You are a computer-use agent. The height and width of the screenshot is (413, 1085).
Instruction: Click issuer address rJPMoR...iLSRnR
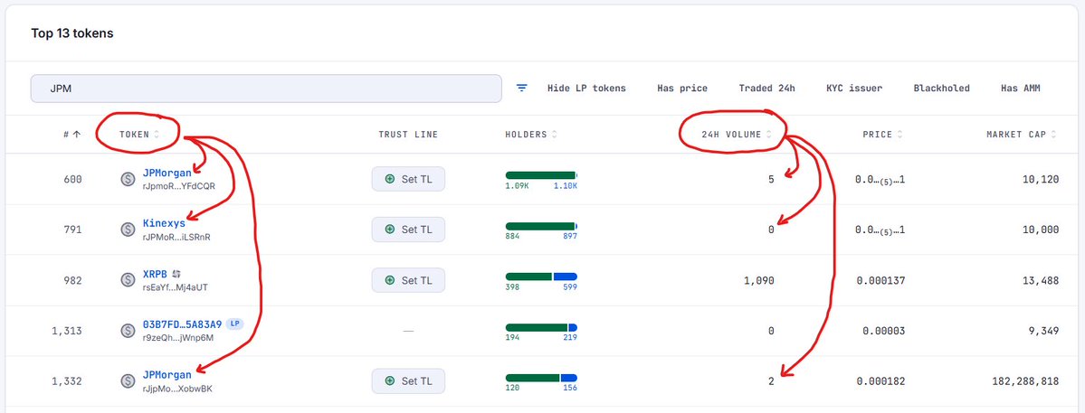176,237
